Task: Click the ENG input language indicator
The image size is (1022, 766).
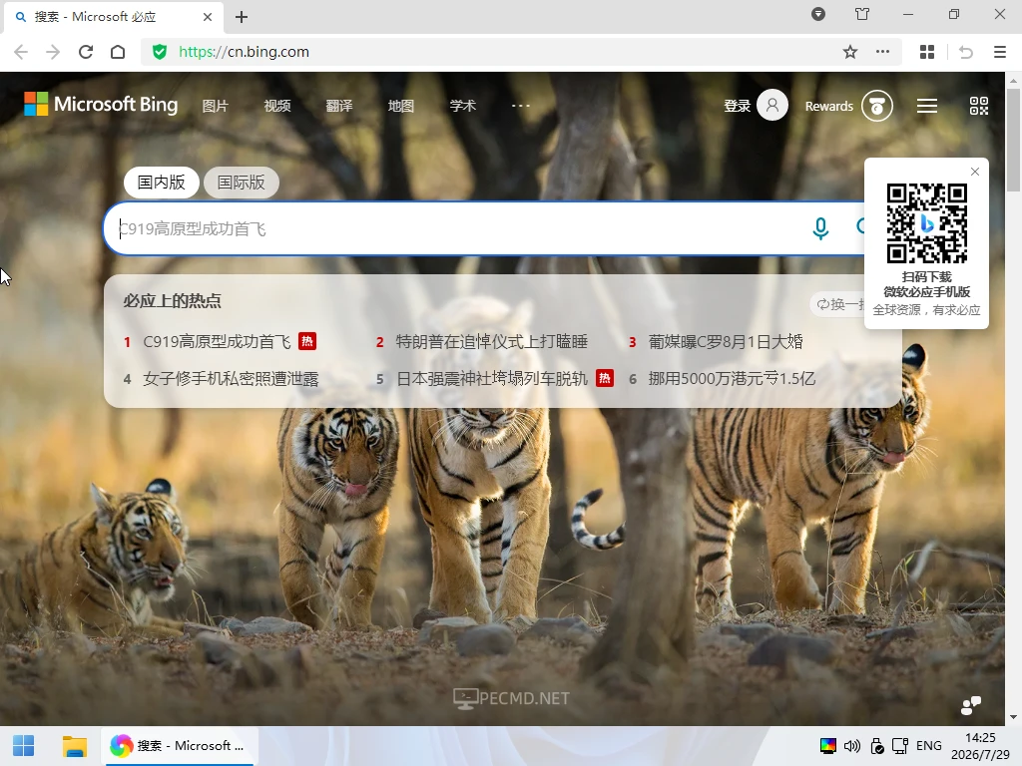Action: 929,746
